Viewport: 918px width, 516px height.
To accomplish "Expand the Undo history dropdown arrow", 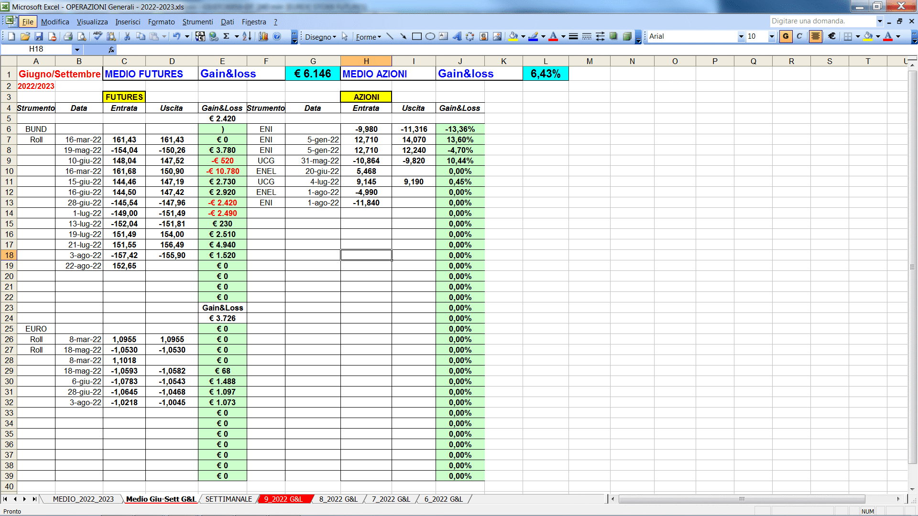I will coord(187,36).
